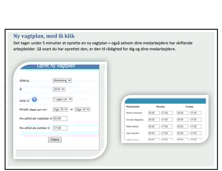Click Morten Simonsen's Mandag start time field
The image size is (222, 171).
point(154,113)
